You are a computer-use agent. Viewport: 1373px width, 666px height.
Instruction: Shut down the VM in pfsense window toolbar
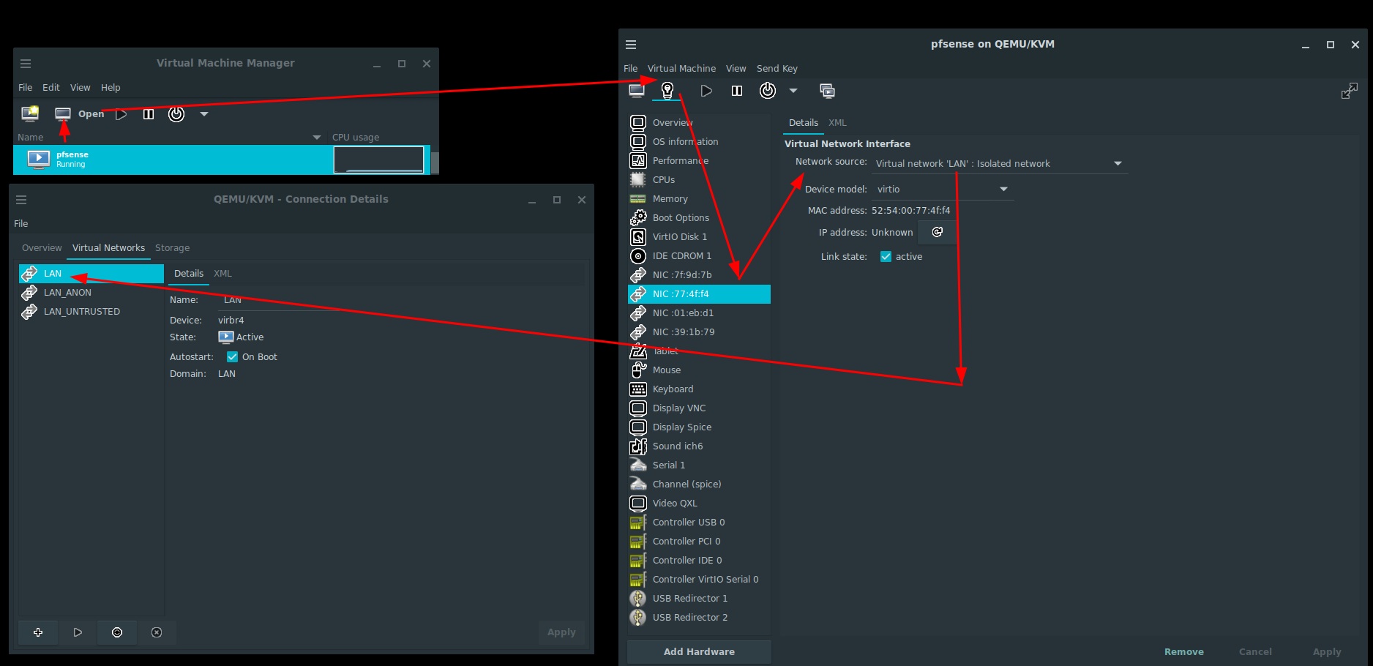click(x=768, y=91)
